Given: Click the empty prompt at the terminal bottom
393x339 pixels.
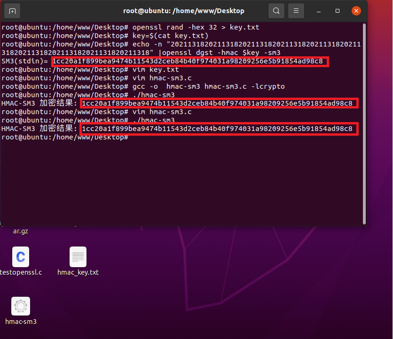Looking at the screenshot, I should (65, 137).
